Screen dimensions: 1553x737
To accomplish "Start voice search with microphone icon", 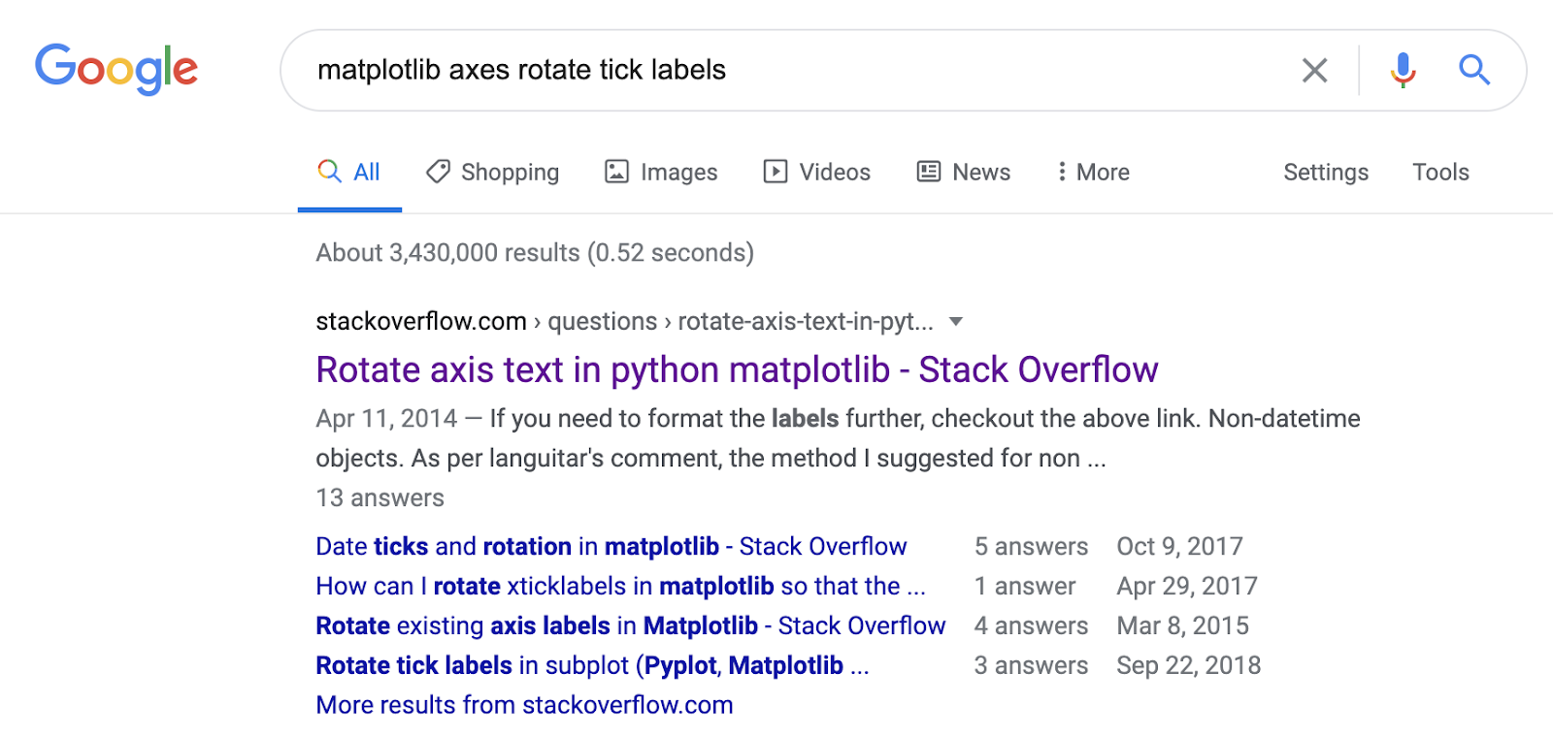I will click(1403, 70).
